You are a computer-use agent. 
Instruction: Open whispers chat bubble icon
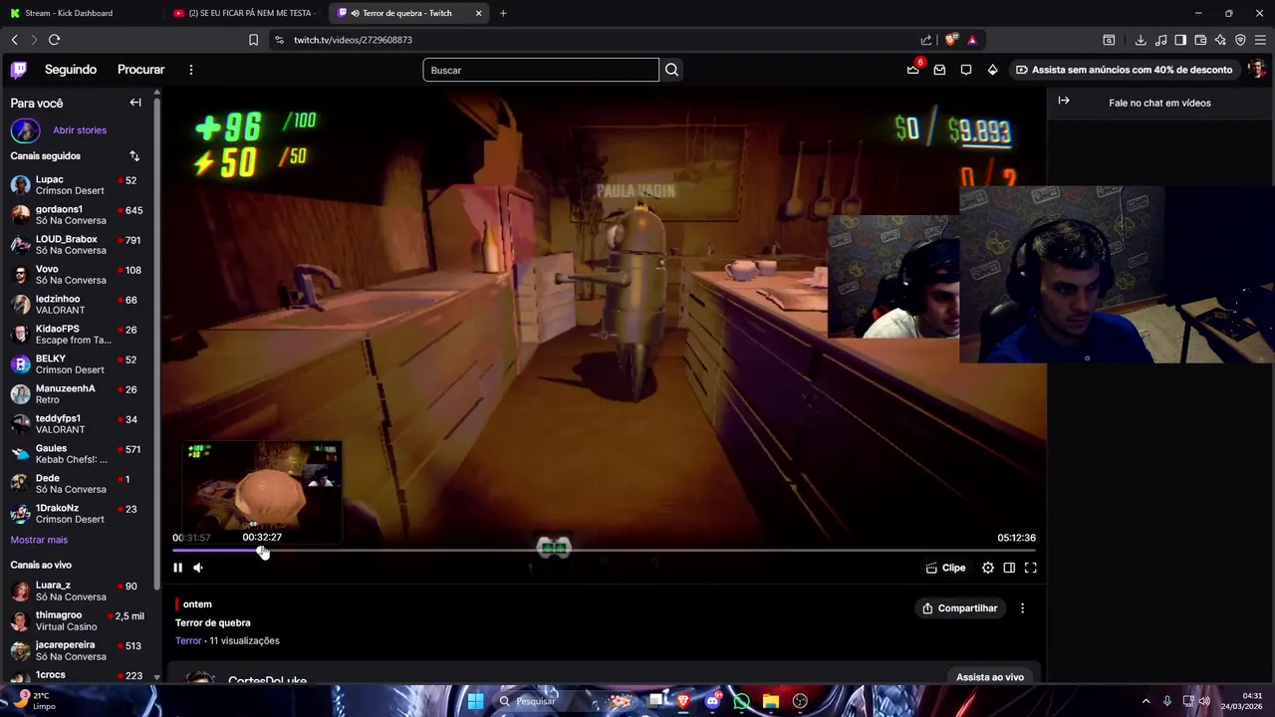(x=966, y=70)
